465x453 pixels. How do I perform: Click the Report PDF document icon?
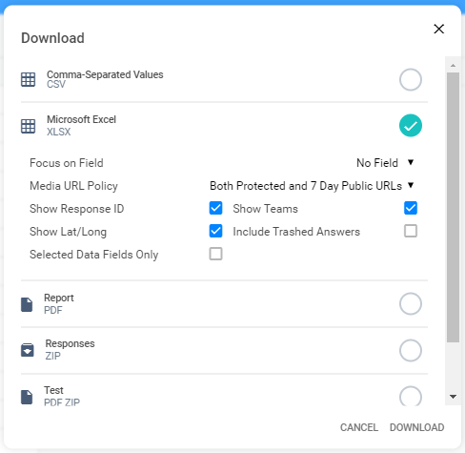(x=27, y=304)
